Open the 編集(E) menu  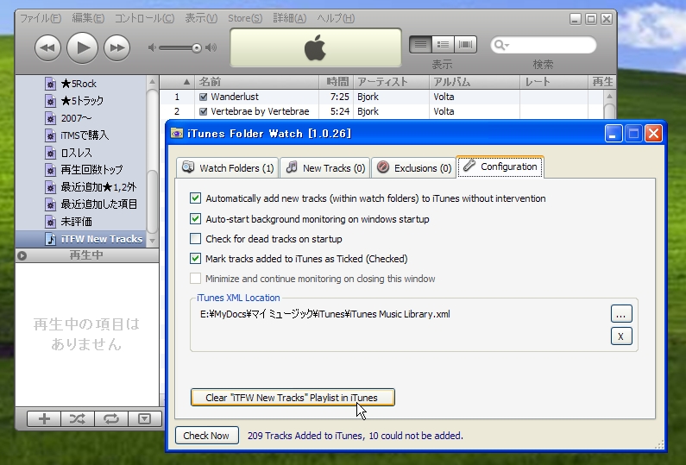[x=88, y=18]
